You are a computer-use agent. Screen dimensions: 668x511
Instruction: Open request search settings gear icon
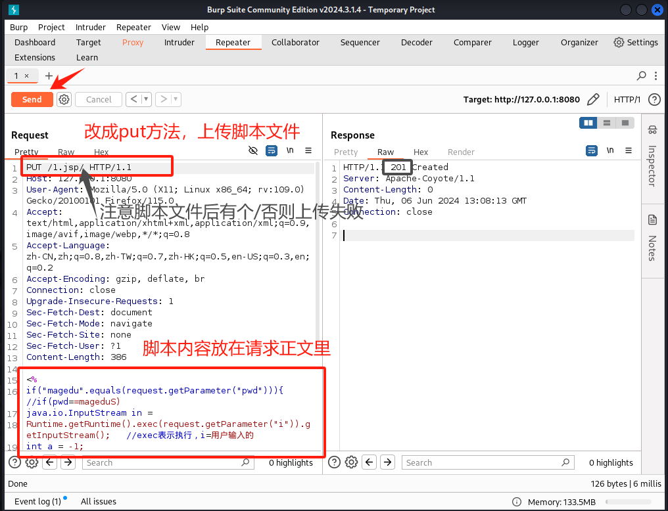(x=32, y=462)
